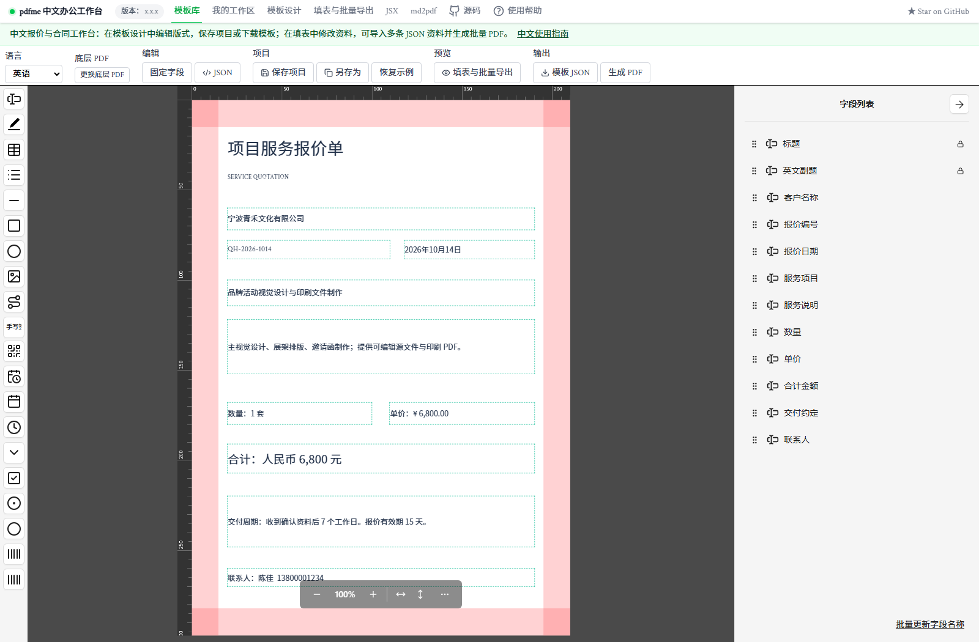
Task: Select the 宁波青禾文化有限公司 text box on canvas
Action: (381, 219)
